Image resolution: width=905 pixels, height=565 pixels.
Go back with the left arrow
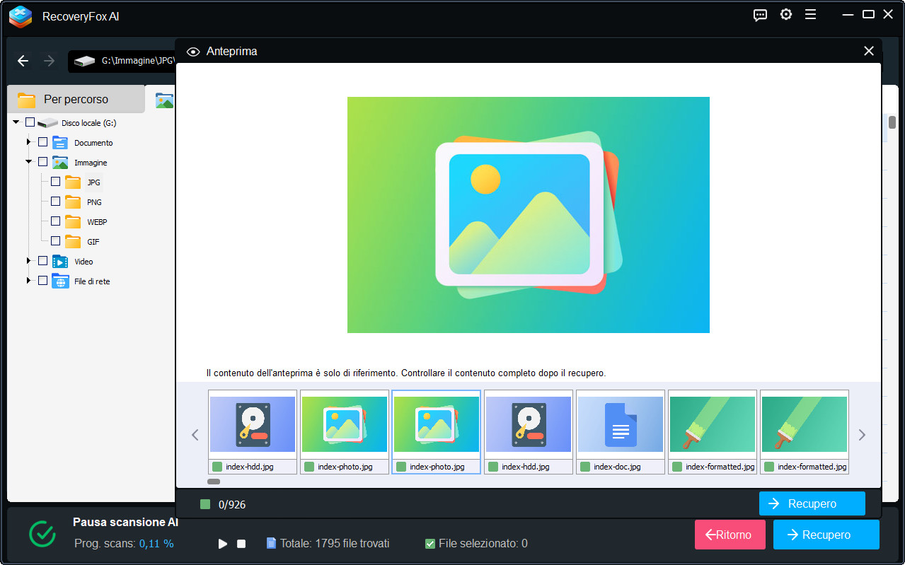coord(23,61)
